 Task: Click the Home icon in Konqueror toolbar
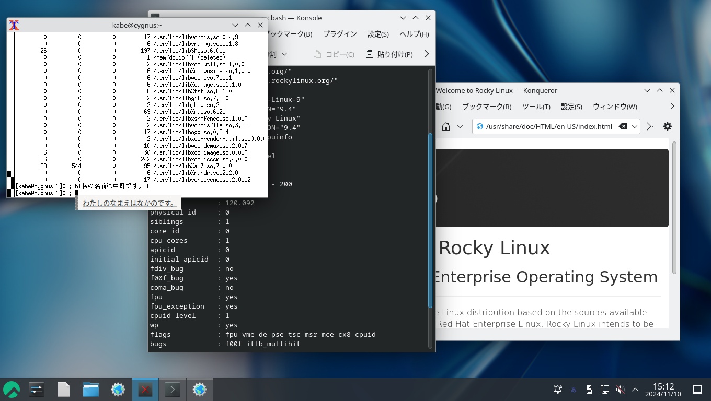coord(446,126)
